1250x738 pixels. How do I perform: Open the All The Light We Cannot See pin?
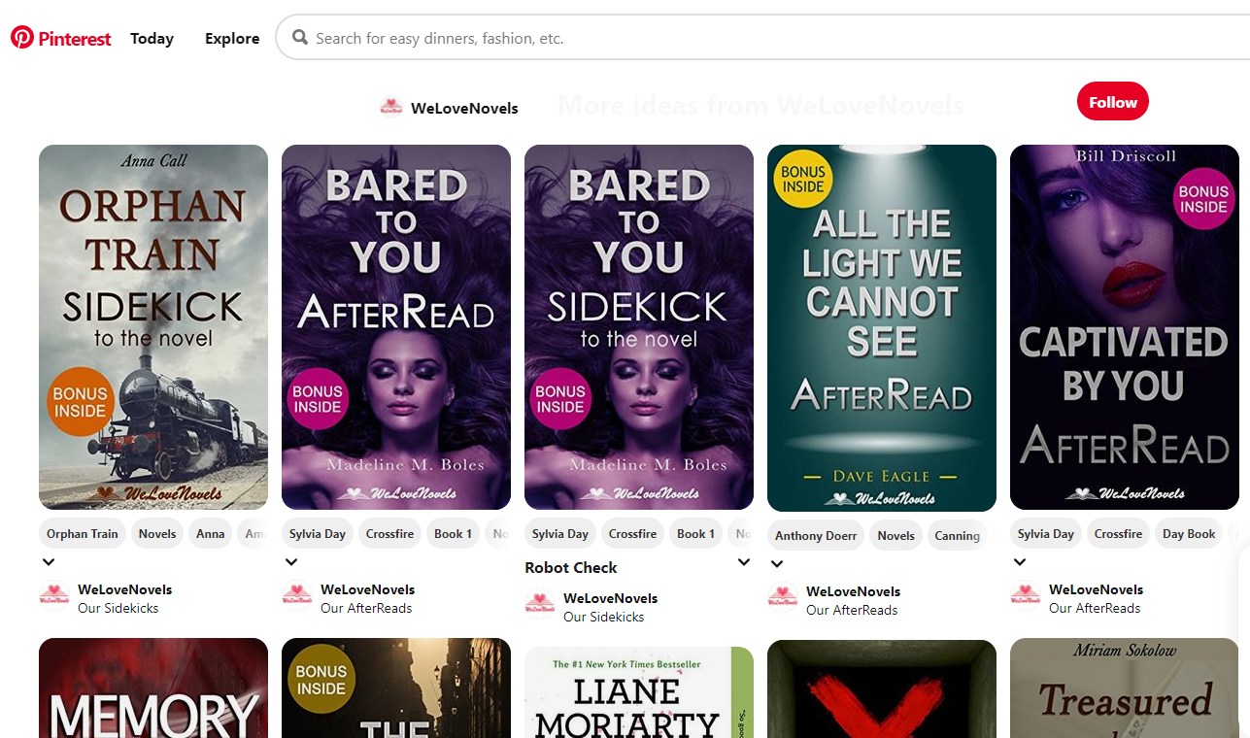[x=882, y=328]
